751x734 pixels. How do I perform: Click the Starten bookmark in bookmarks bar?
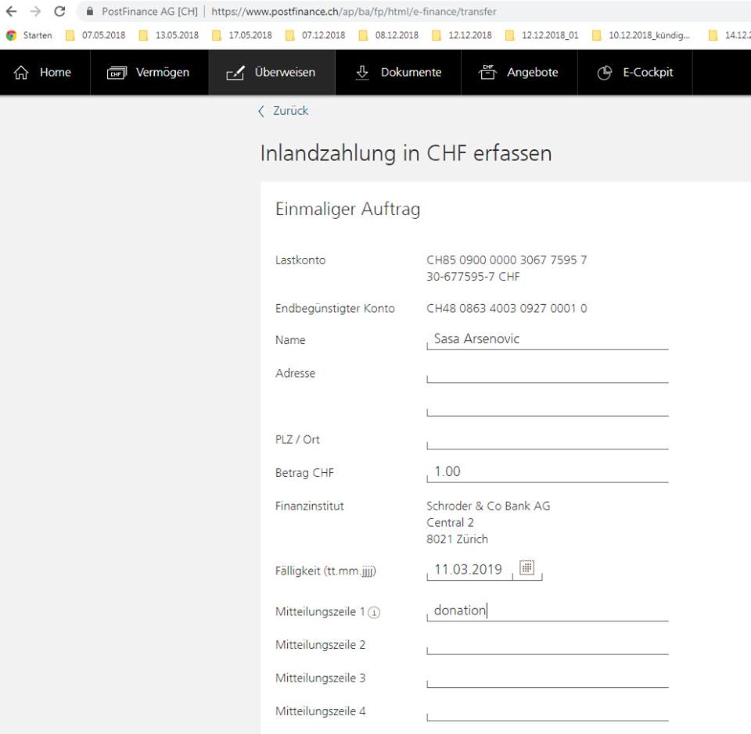[x=30, y=35]
